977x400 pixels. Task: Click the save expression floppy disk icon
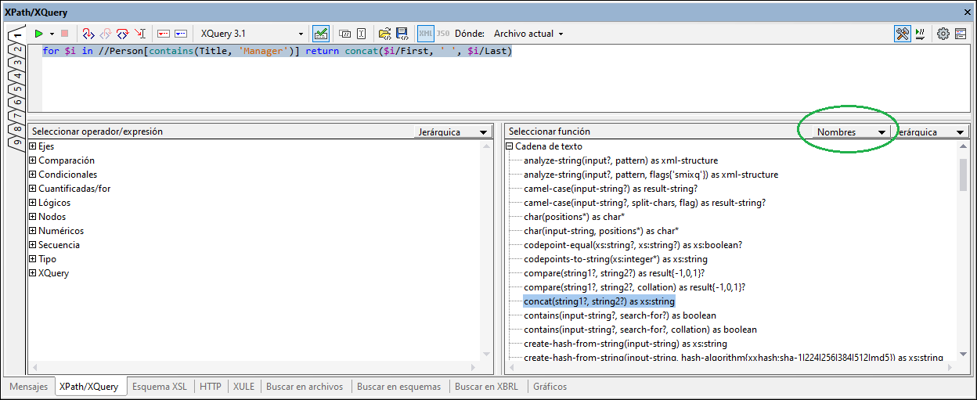pyautogui.click(x=402, y=34)
